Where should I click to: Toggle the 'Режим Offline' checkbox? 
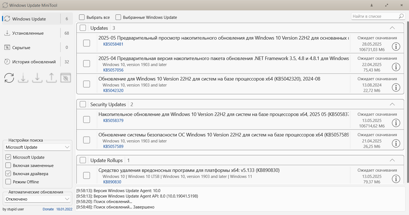tap(8, 182)
